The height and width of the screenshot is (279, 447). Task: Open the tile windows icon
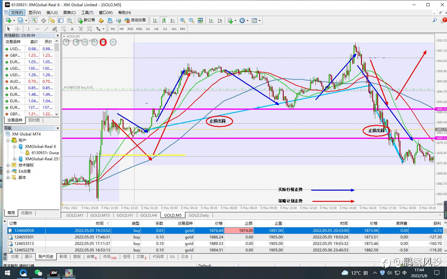[x=200, y=20]
